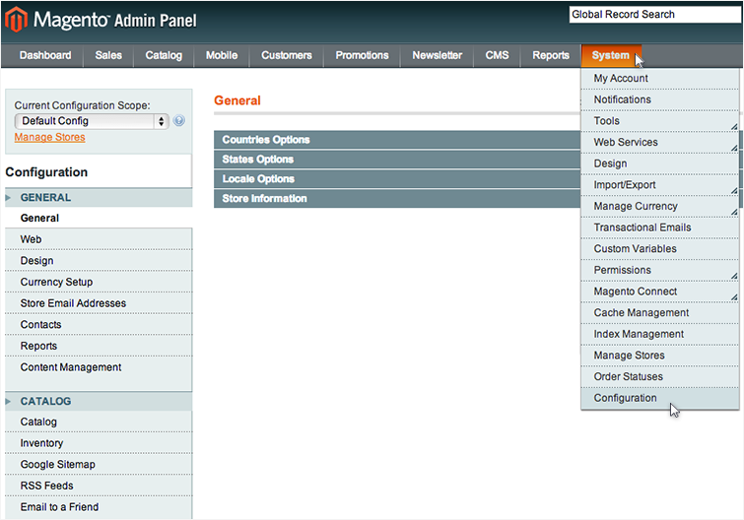Select Configuration in the System menu

pos(659,398)
